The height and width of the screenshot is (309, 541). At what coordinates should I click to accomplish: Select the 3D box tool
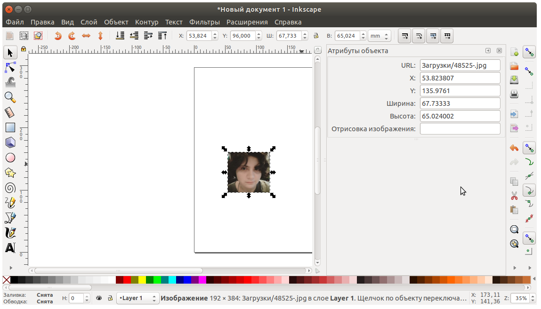pyautogui.click(x=10, y=143)
